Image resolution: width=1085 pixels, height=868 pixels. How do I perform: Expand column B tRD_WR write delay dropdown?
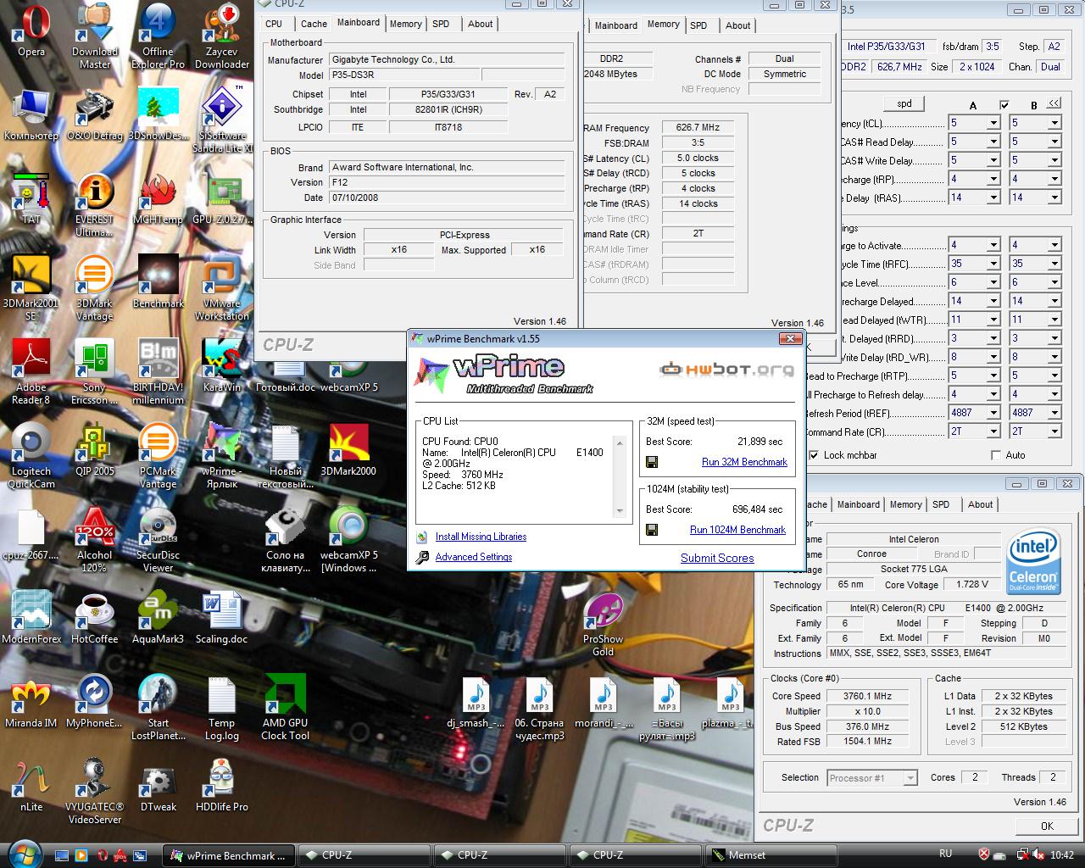tap(1054, 357)
